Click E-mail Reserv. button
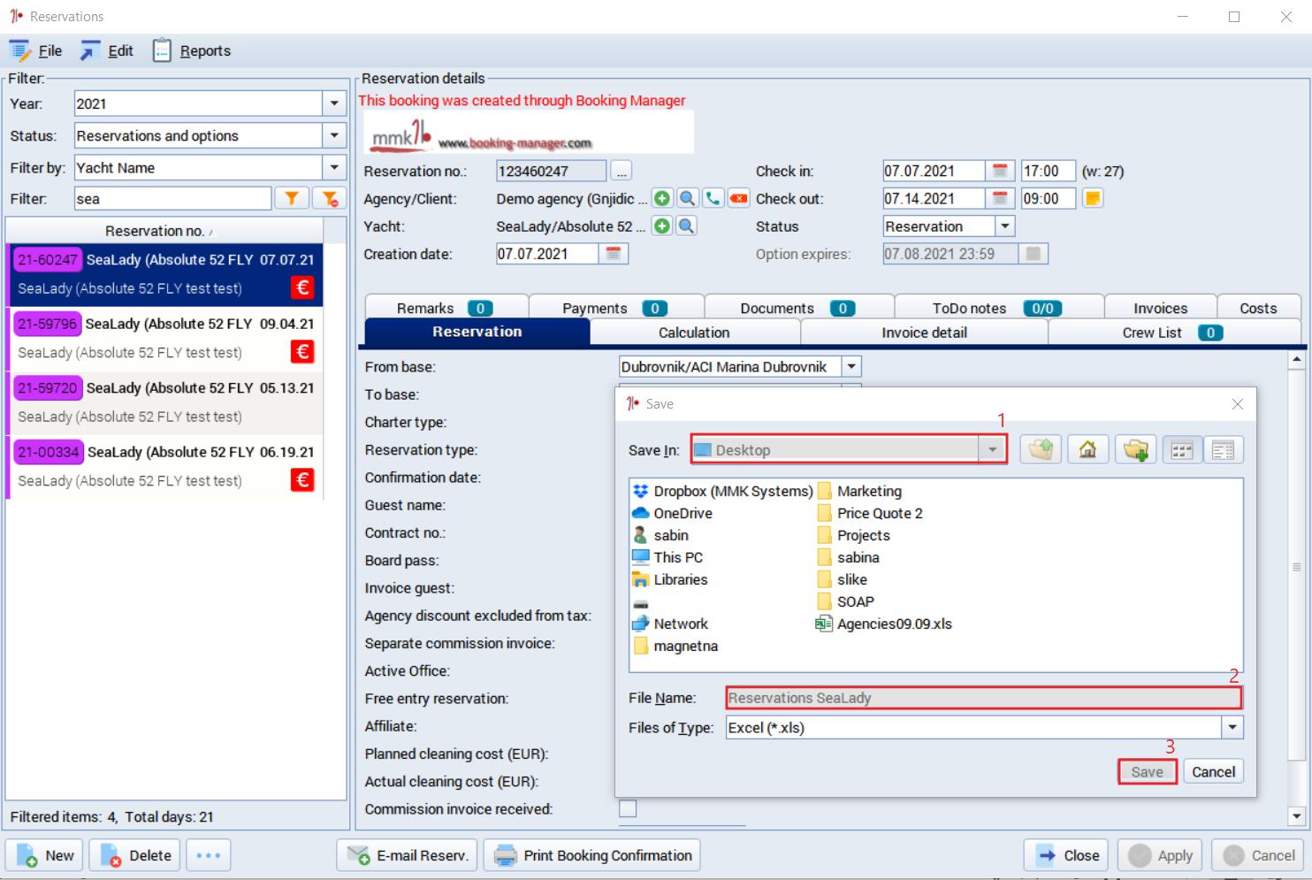 408,855
